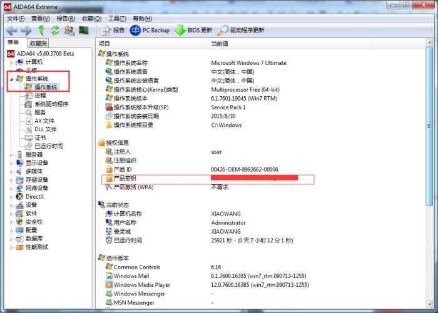Start BIOS 更新 from the toolbar
The height and width of the screenshot is (313, 438).
coord(193,30)
